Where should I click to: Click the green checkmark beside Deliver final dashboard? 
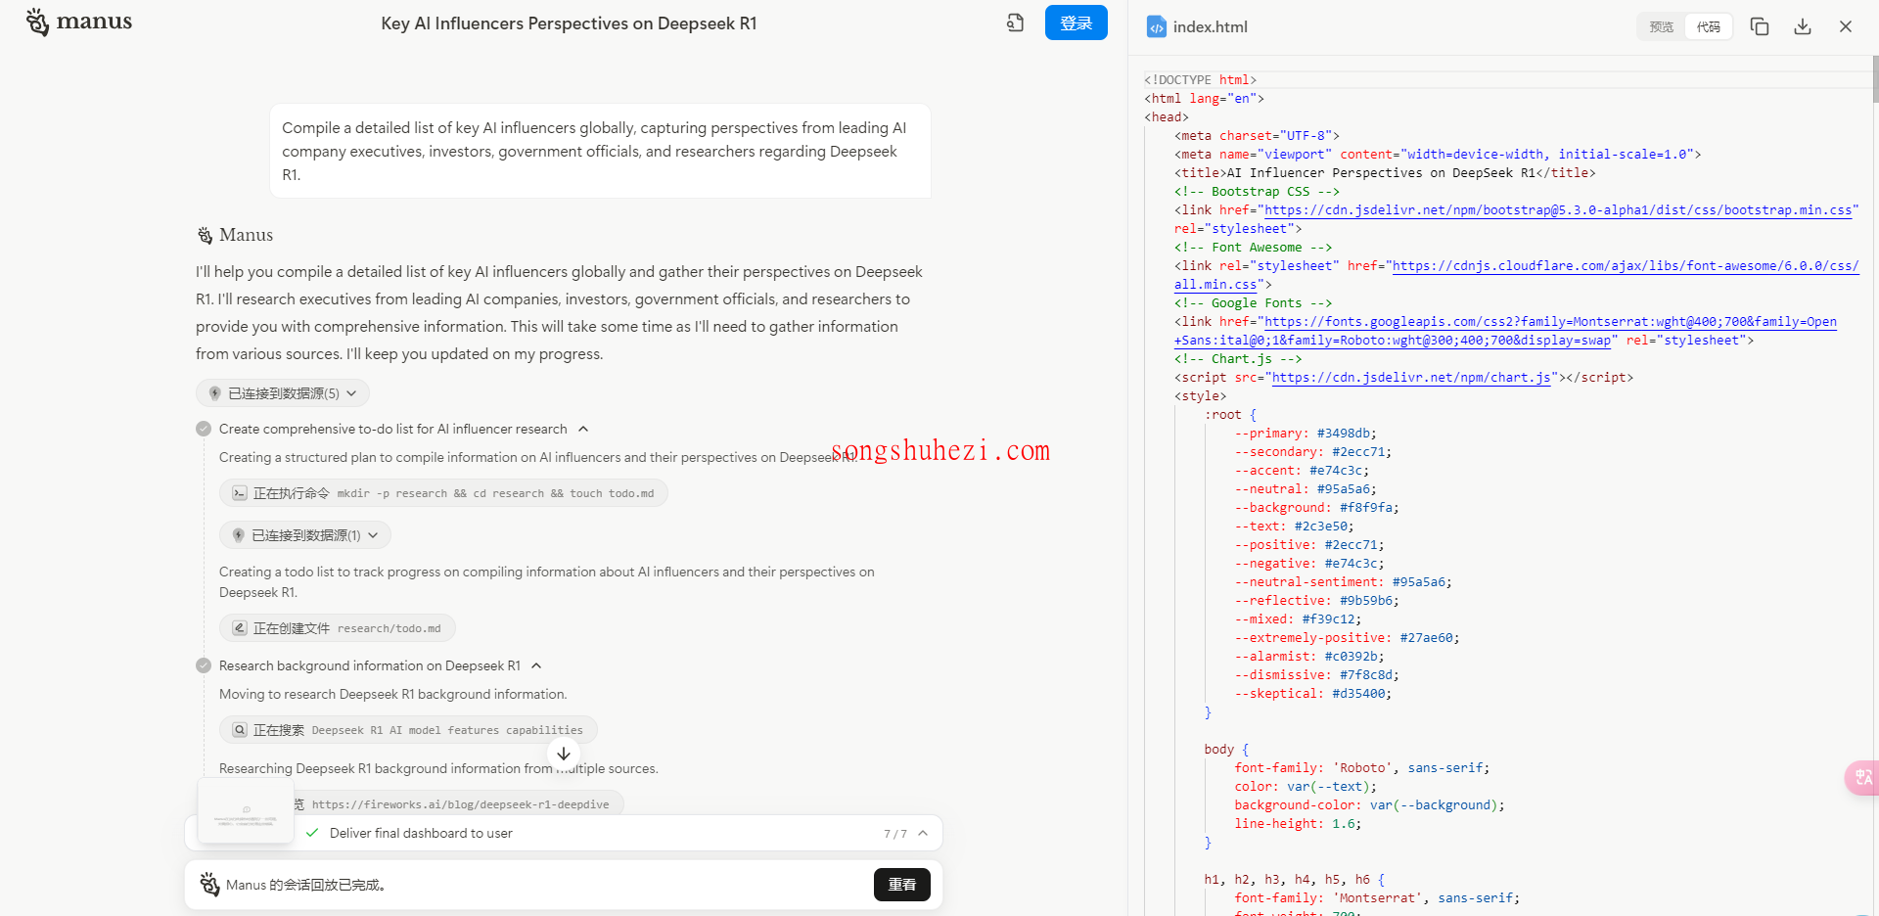pyautogui.click(x=312, y=834)
